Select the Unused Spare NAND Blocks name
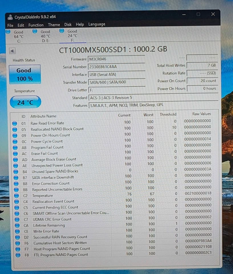 55,172
